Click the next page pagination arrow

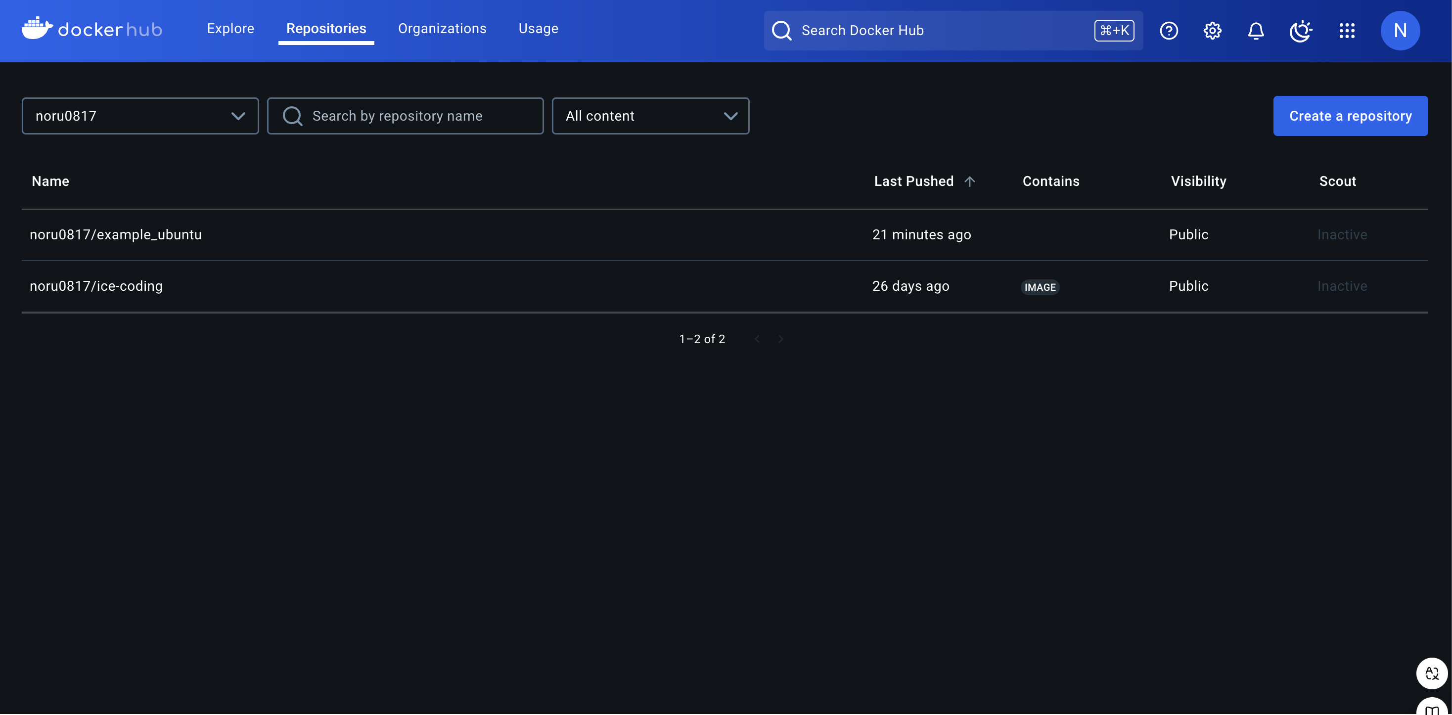[781, 339]
